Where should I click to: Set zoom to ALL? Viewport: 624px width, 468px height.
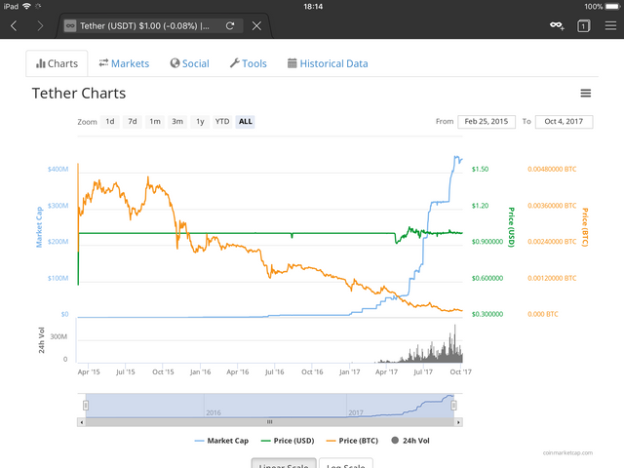tap(245, 121)
